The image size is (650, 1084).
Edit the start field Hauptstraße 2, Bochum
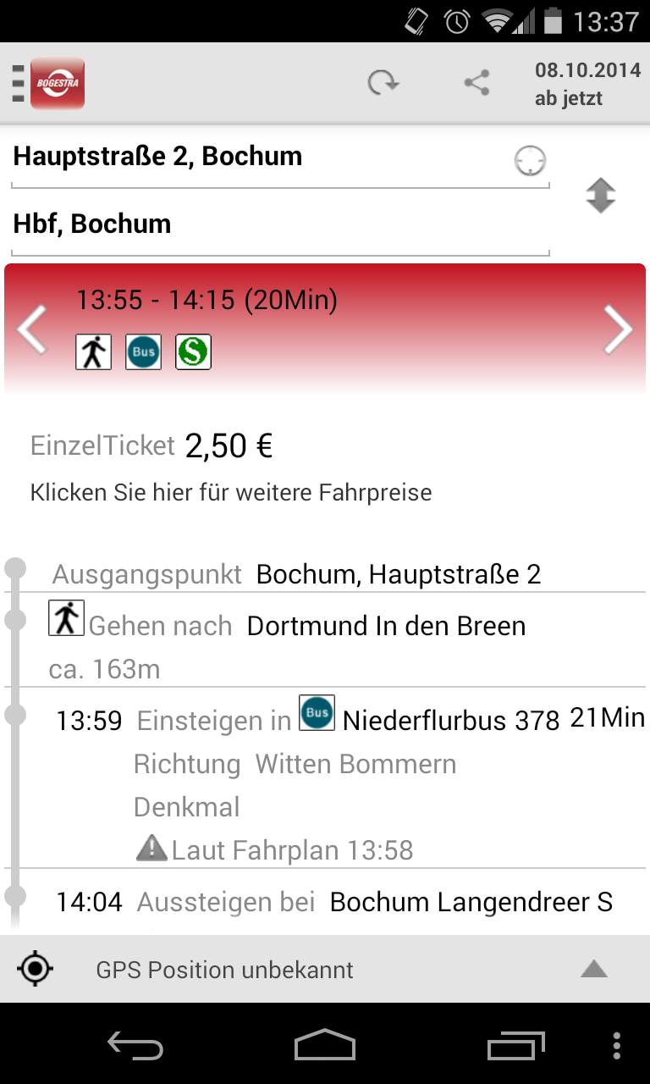point(280,158)
